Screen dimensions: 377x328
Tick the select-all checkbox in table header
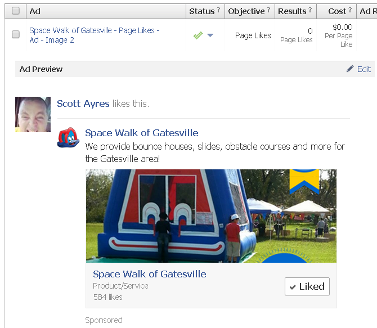coord(16,11)
